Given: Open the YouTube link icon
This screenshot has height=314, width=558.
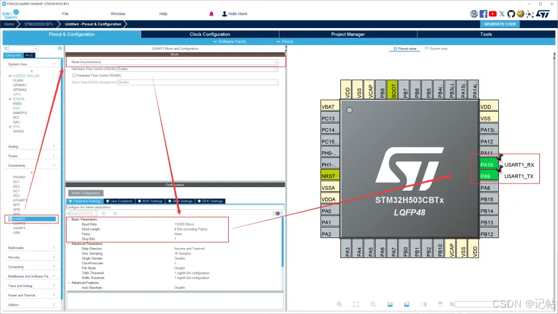Looking at the screenshot, I should coord(492,14).
